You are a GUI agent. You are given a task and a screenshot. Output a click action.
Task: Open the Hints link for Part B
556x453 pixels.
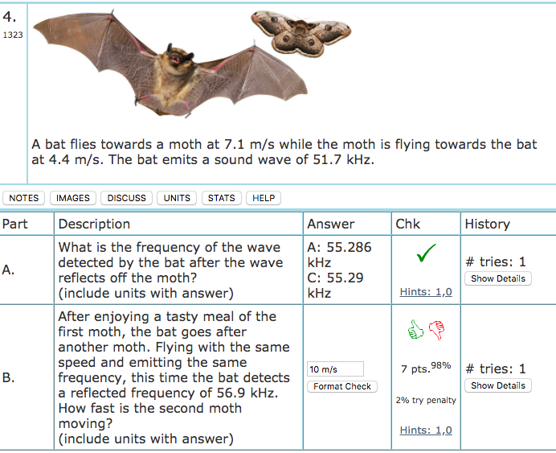pos(425,430)
